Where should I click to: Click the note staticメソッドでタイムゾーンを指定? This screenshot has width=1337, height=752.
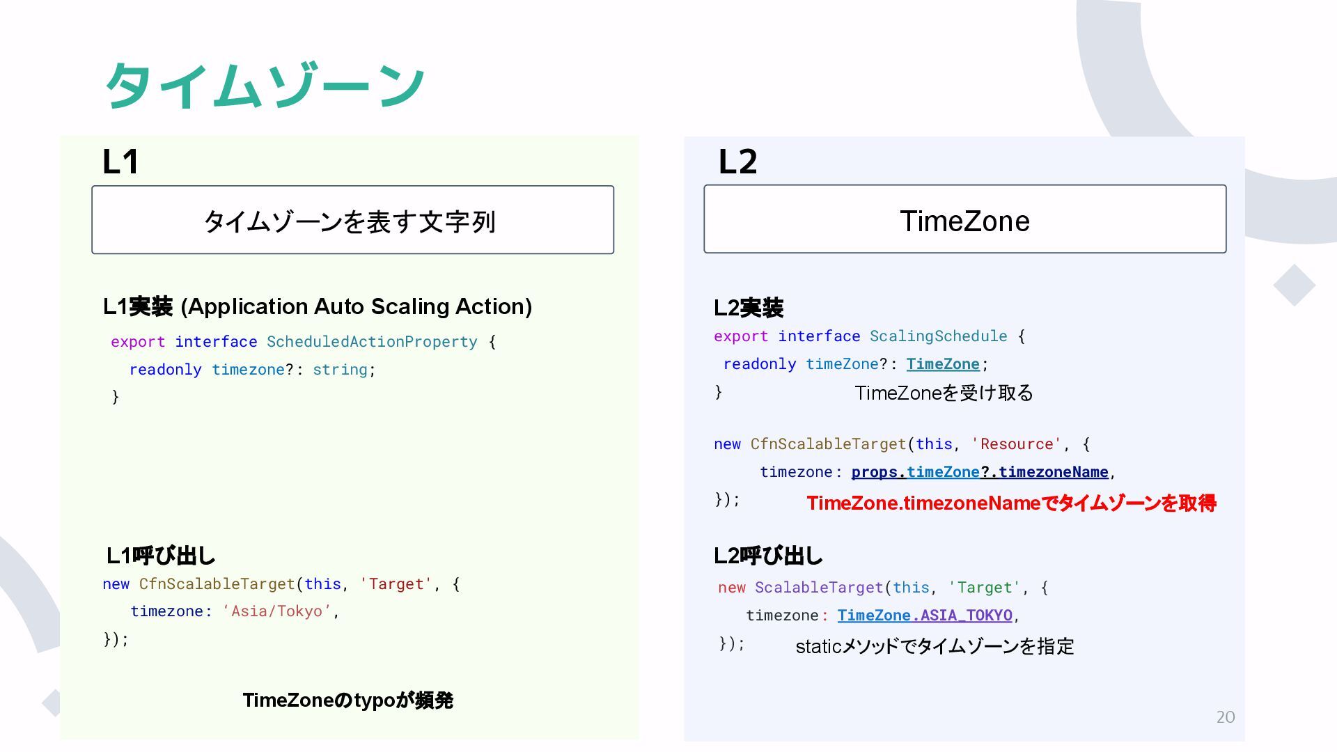click(935, 647)
